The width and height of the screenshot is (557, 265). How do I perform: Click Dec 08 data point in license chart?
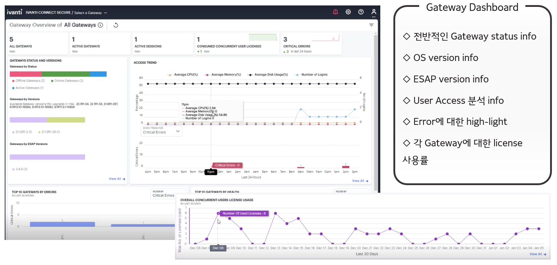[x=218, y=213]
